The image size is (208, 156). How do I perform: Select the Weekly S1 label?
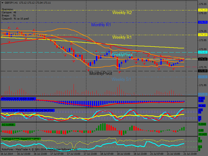click(121, 80)
